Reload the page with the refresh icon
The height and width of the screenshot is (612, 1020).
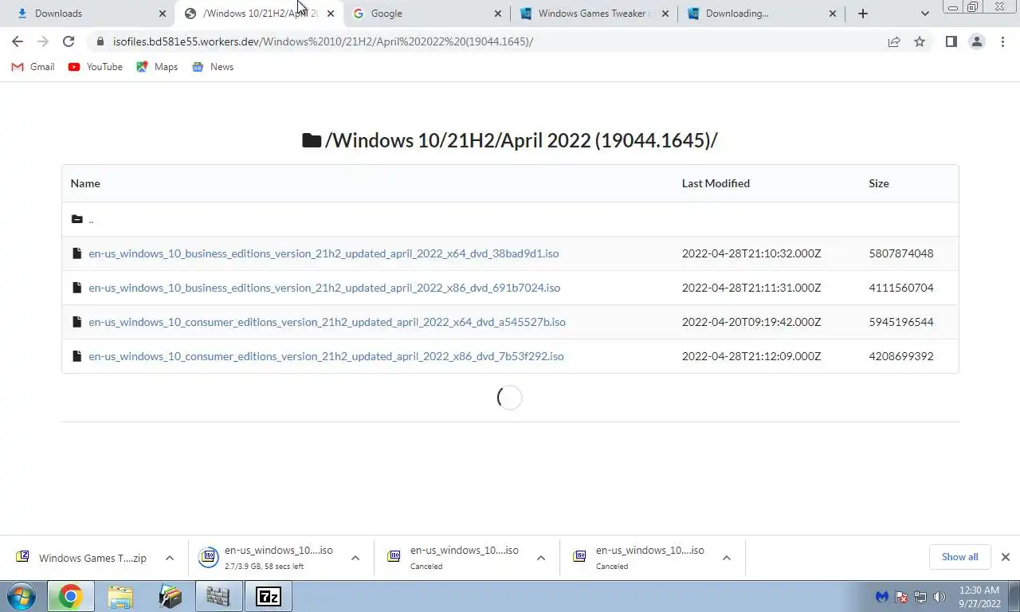(x=69, y=41)
